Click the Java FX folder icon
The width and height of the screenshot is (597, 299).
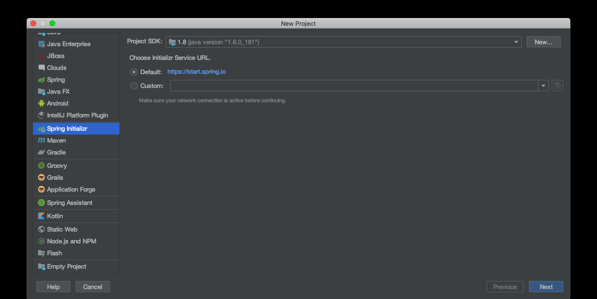[41, 92]
